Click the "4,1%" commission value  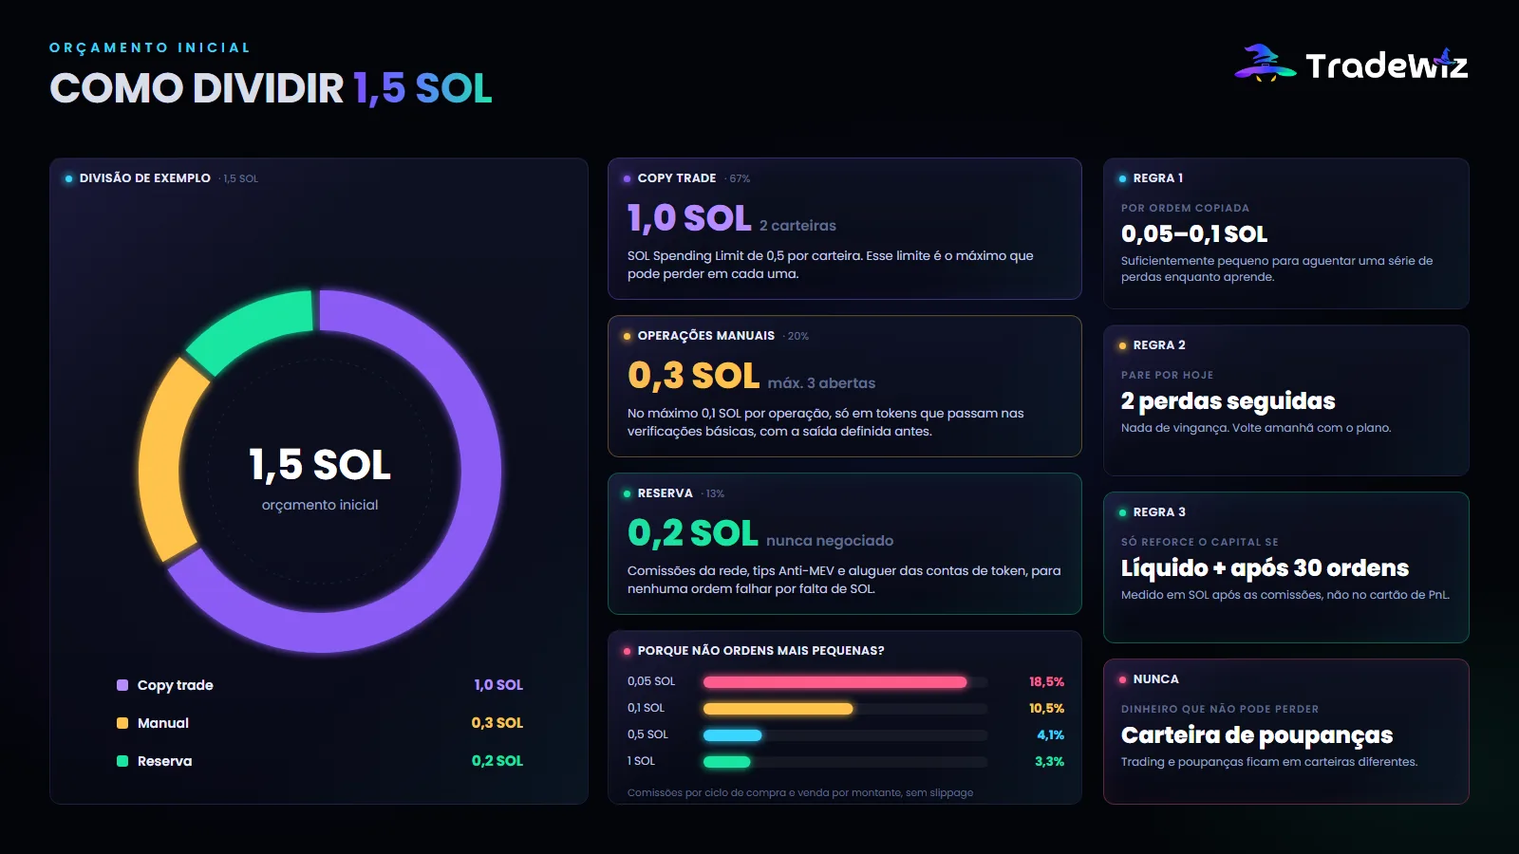click(x=1050, y=734)
